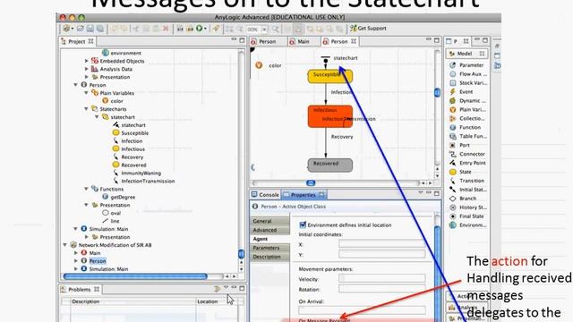The image size is (573, 322).
Task: Click the On Arrival input field
Action: (x=362, y=310)
